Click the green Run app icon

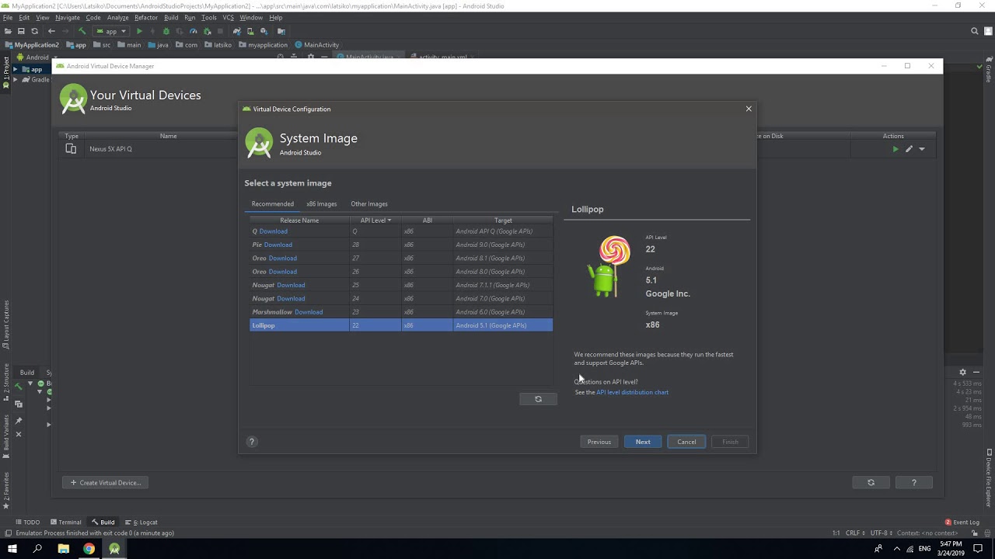(139, 31)
